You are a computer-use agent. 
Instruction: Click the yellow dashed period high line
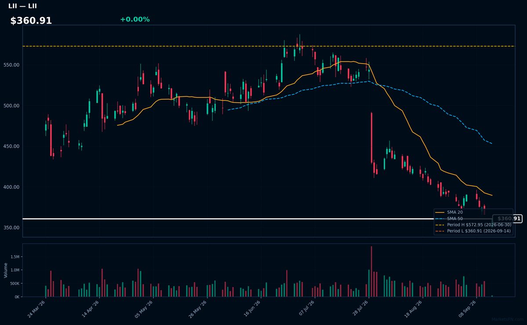[268, 46]
